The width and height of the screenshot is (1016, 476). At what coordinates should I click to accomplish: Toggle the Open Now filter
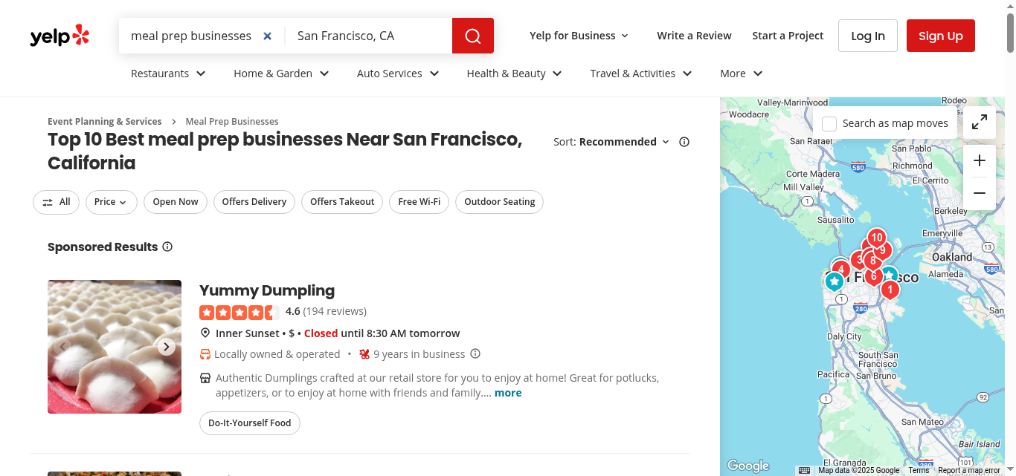(x=176, y=202)
